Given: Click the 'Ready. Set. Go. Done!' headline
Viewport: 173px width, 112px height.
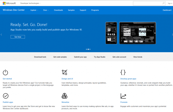Looking at the screenshot, I should pyautogui.click(x=29, y=25).
